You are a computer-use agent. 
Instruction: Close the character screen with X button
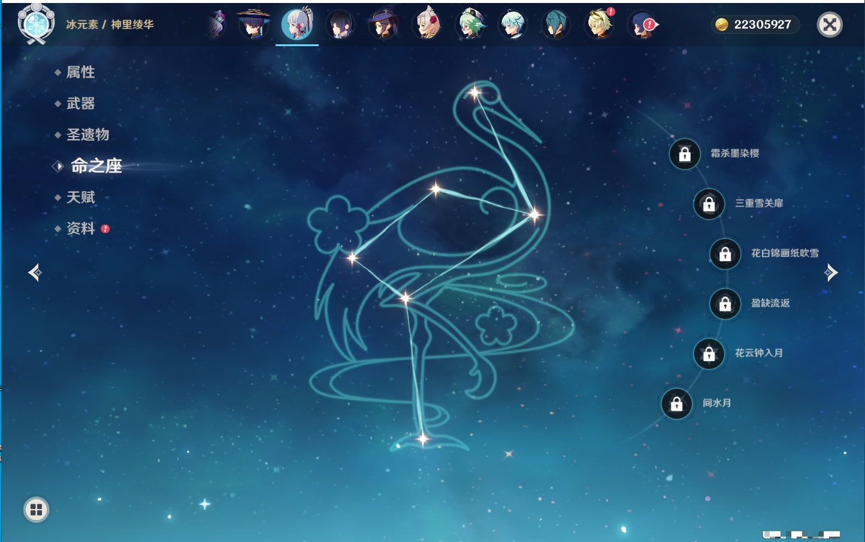(x=830, y=25)
